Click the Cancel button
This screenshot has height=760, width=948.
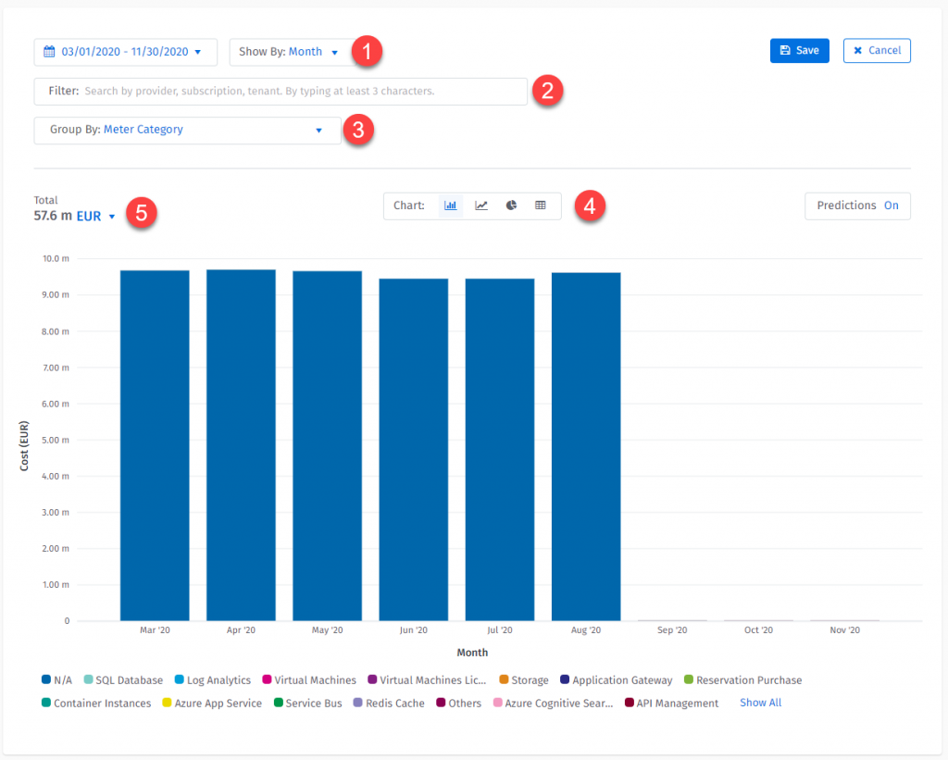click(877, 51)
